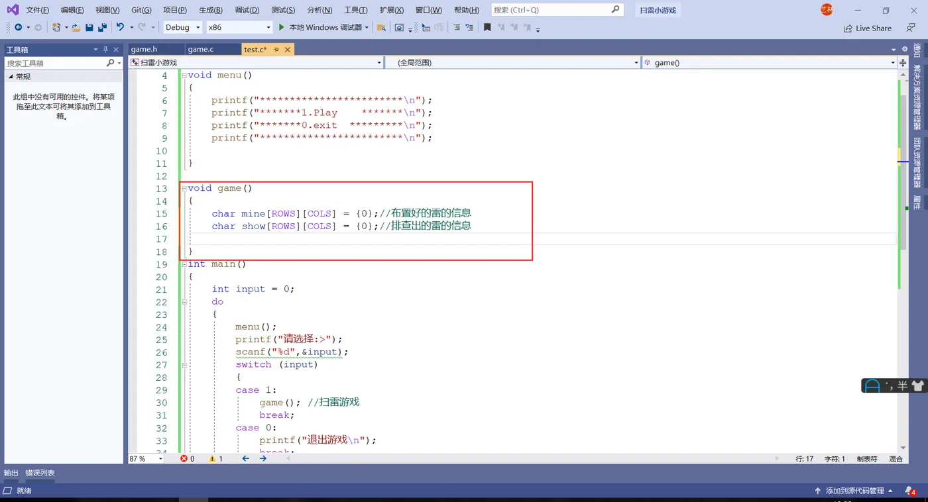The image size is (928, 502).
Task: Open the 输出 output tab at bottom
Action: (x=11, y=473)
